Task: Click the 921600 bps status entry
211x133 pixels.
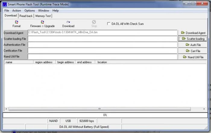Action: (x=87, y=121)
